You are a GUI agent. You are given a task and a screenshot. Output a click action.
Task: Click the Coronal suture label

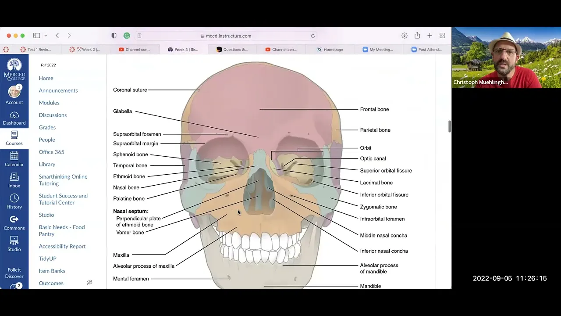130,90
